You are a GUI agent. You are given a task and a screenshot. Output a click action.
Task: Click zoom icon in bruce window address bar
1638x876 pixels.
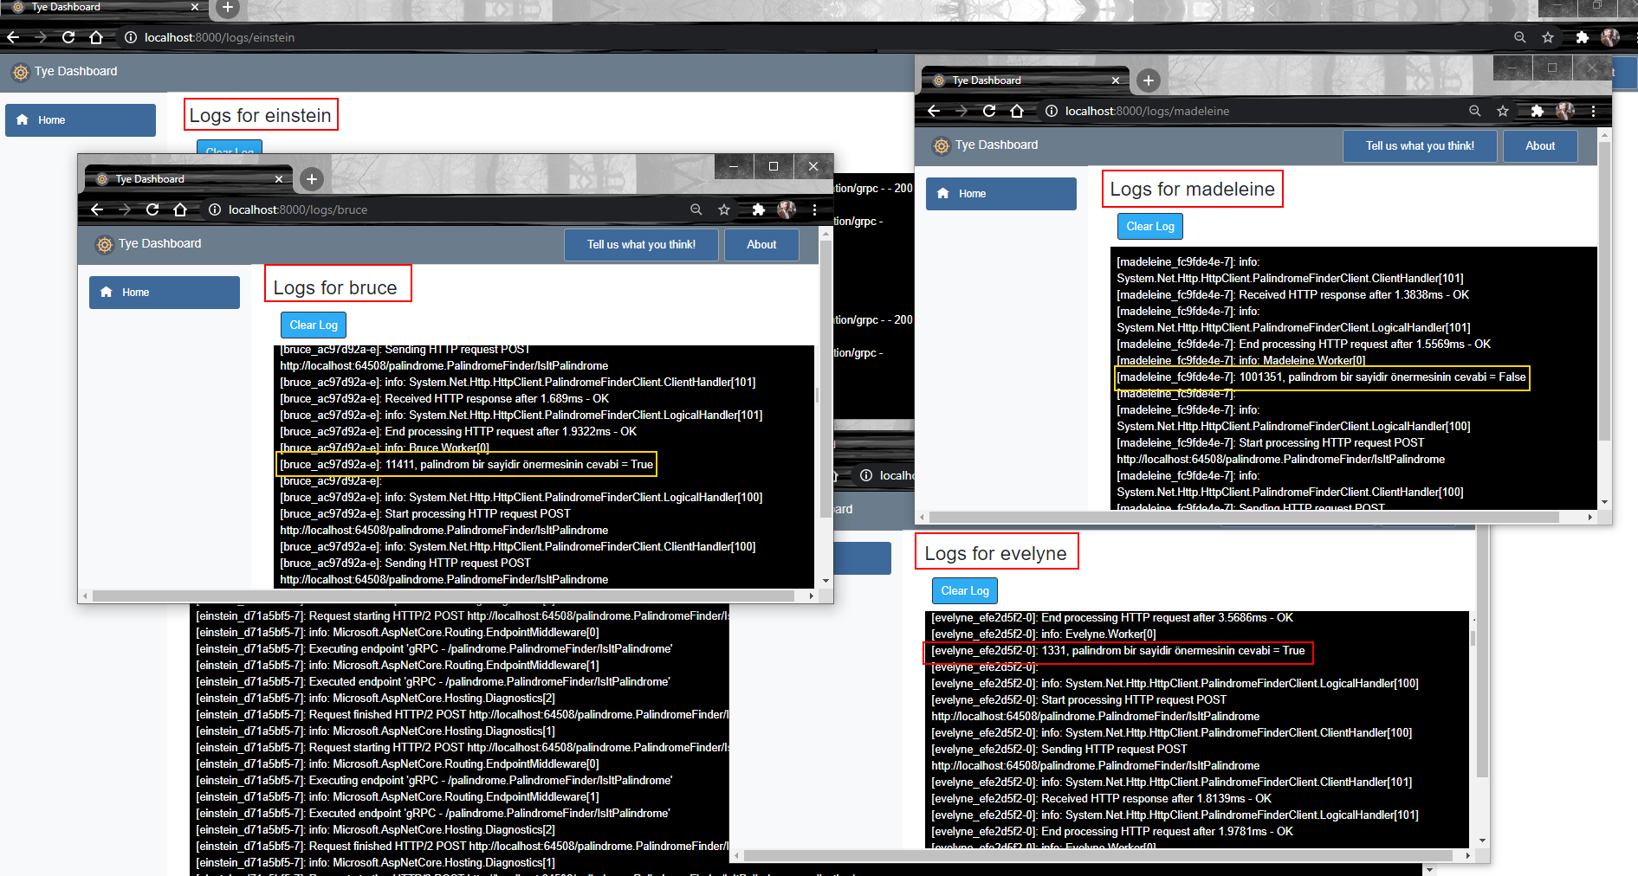click(696, 209)
